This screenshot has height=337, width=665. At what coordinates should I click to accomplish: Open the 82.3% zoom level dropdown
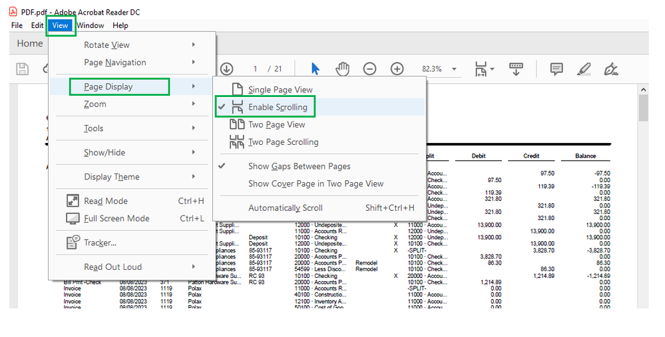[x=454, y=69]
